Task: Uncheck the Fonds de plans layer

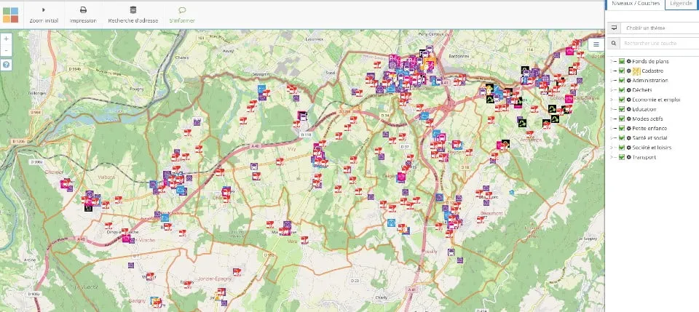Action: (x=621, y=61)
